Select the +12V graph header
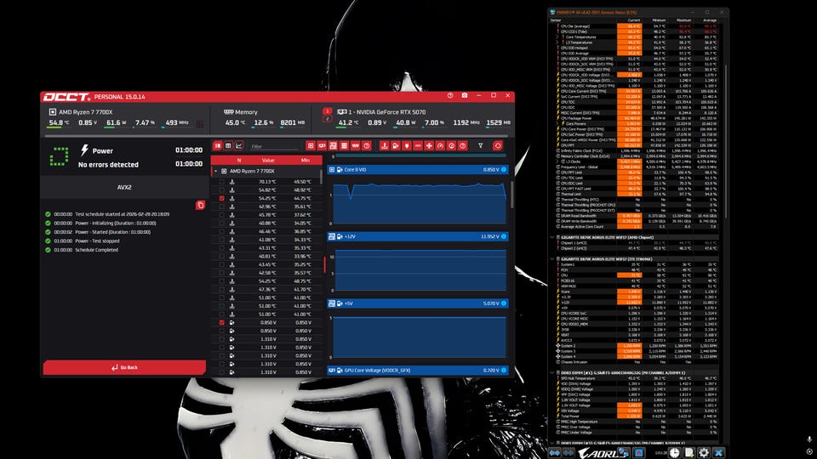Image resolution: width=817 pixels, height=459 pixels. tap(418, 236)
